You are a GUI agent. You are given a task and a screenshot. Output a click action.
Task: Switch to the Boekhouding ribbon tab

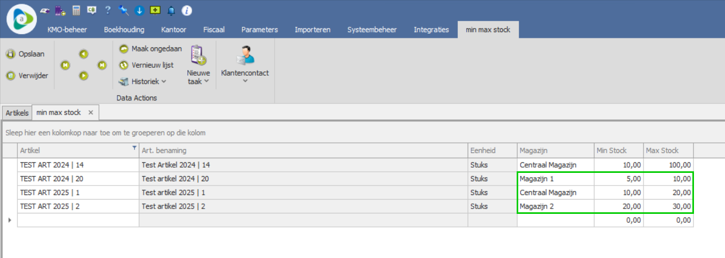[124, 29]
